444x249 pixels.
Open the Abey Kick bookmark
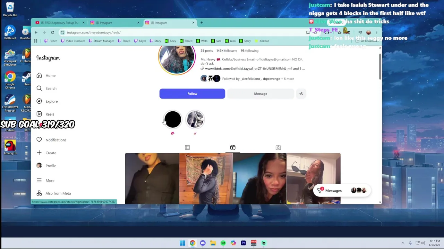170,41
